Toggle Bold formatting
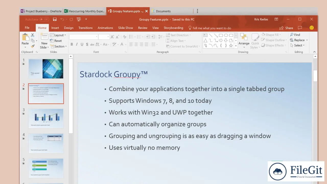 (72, 44)
